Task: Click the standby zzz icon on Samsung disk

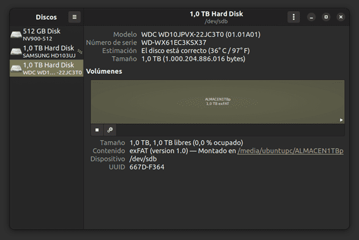Action: [x=79, y=52]
